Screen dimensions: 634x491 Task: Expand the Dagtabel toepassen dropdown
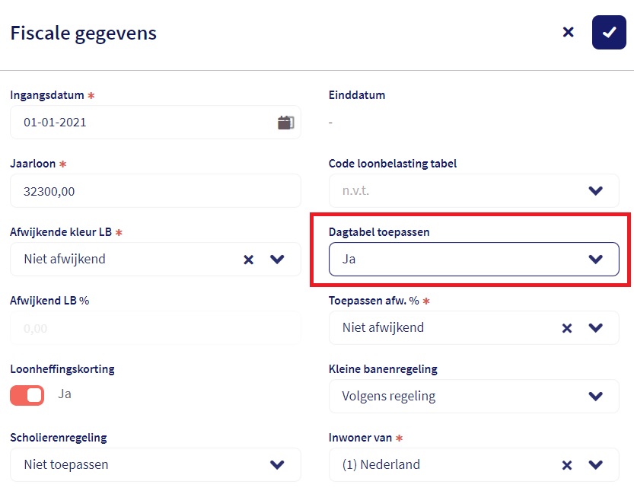tap(595, 260)
